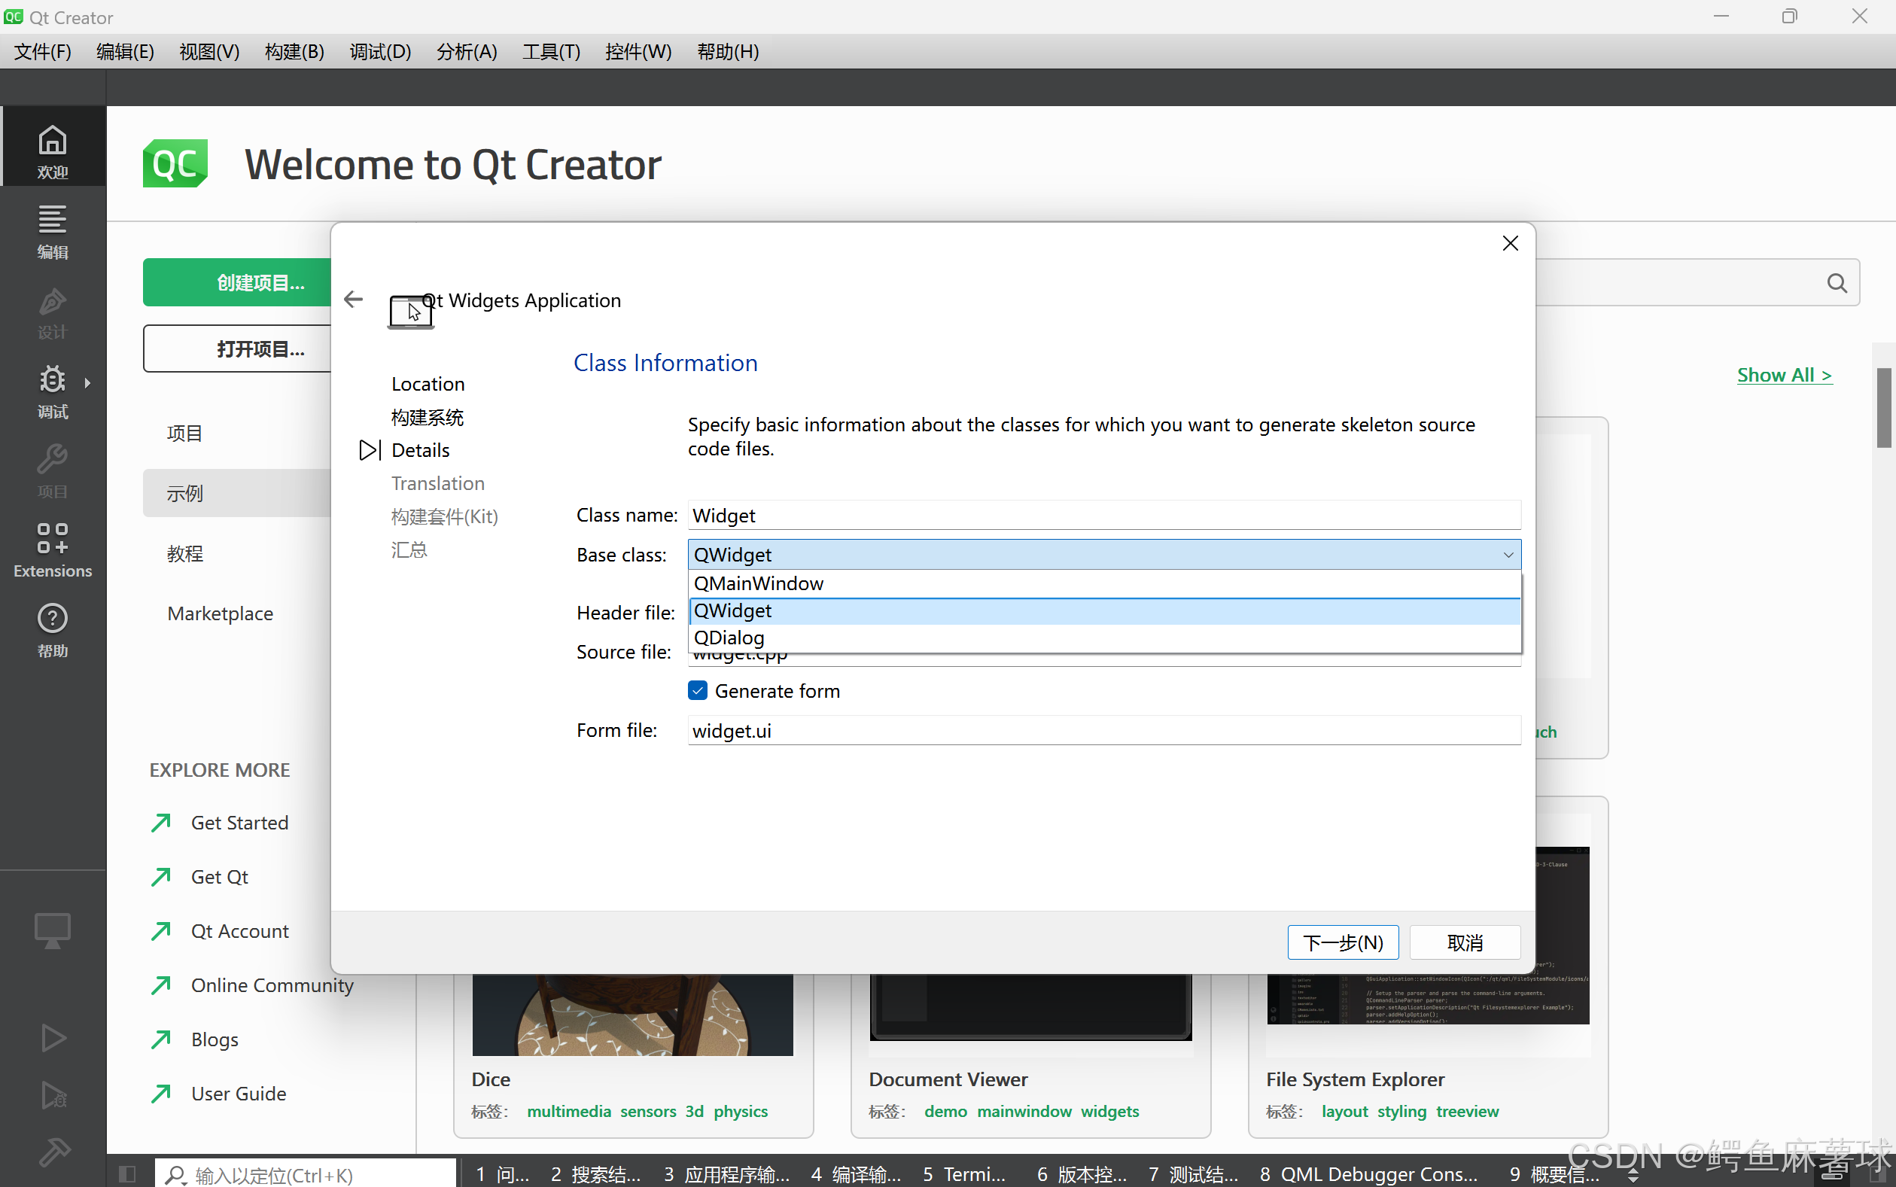This screenshot has height=1187, width=1896.
Task: Open the 构建(B) menu
Action: point(294,51)
